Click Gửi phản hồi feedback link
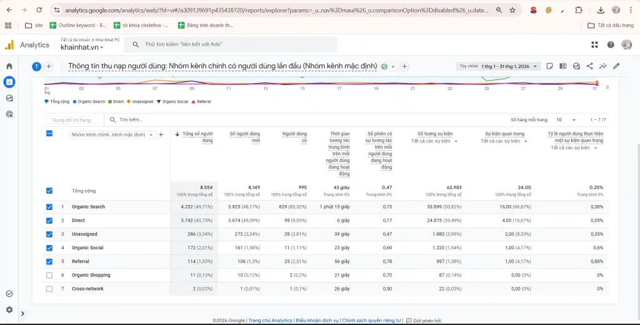This screenshot has height=325, width=640. (424, 321)
